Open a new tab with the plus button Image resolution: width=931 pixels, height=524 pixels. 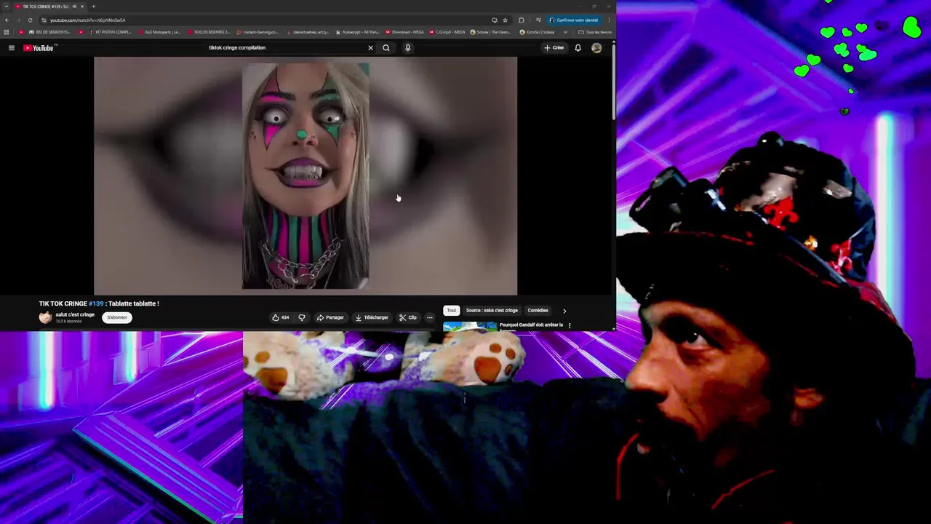click(93, 7)
